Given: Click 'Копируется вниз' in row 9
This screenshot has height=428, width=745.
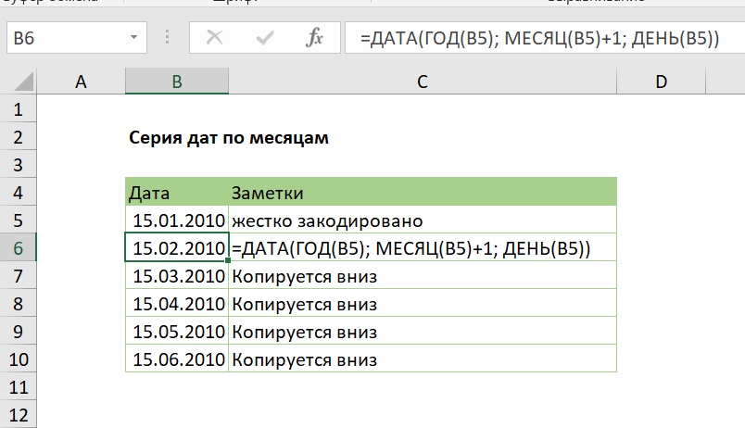Looking at the screenshot, I should point(423,331).
